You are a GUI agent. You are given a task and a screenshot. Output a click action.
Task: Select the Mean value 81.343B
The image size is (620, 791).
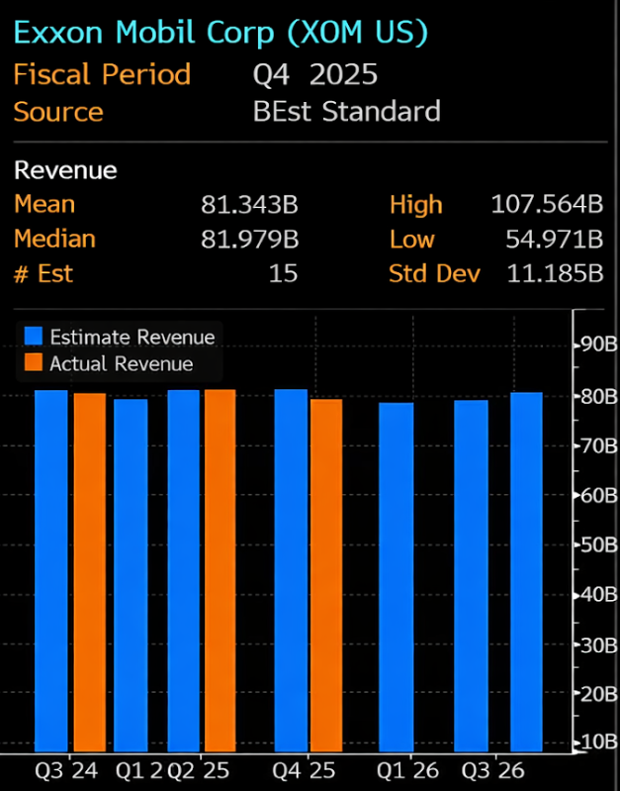coord(249,205)
